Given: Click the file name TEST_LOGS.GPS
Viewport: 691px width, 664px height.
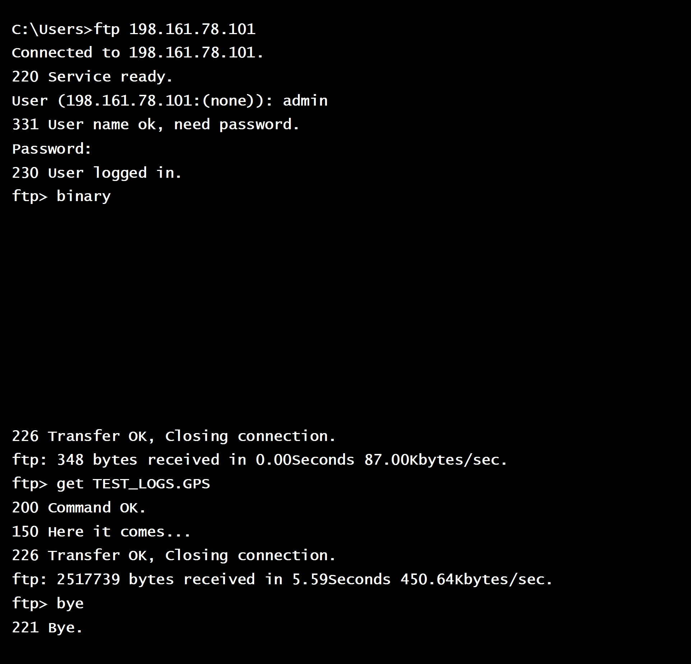Looking at the screenshot, I should (x=151, y=484).
